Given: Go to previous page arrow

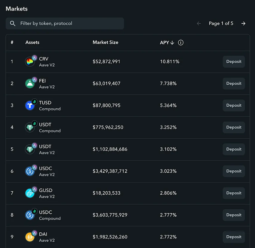Looking at the screenshot, I should click(199, 23).
